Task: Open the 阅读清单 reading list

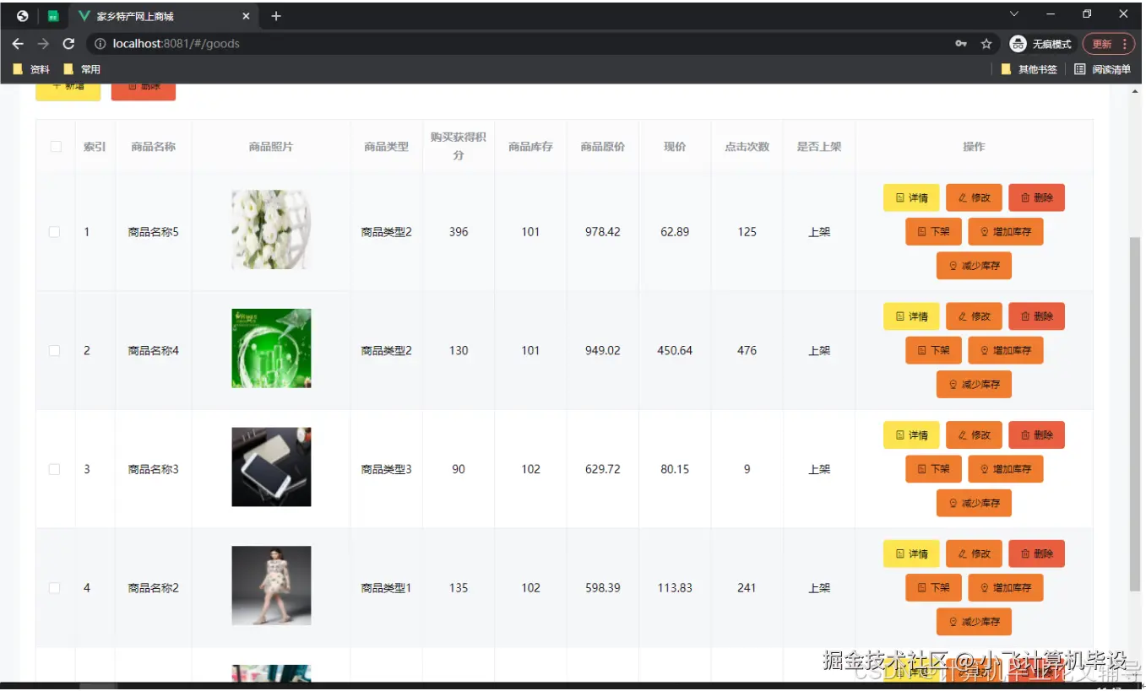Action: point(1106,69)
